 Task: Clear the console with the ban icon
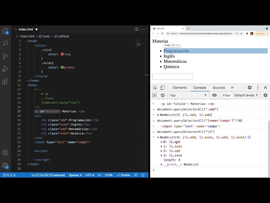tap(163, 95)
